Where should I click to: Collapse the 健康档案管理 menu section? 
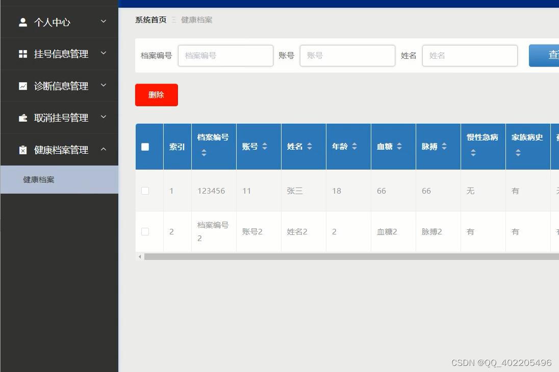pos(104,149)
